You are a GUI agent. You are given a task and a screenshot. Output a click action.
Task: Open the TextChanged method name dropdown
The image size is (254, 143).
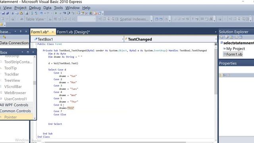(216, 39)
